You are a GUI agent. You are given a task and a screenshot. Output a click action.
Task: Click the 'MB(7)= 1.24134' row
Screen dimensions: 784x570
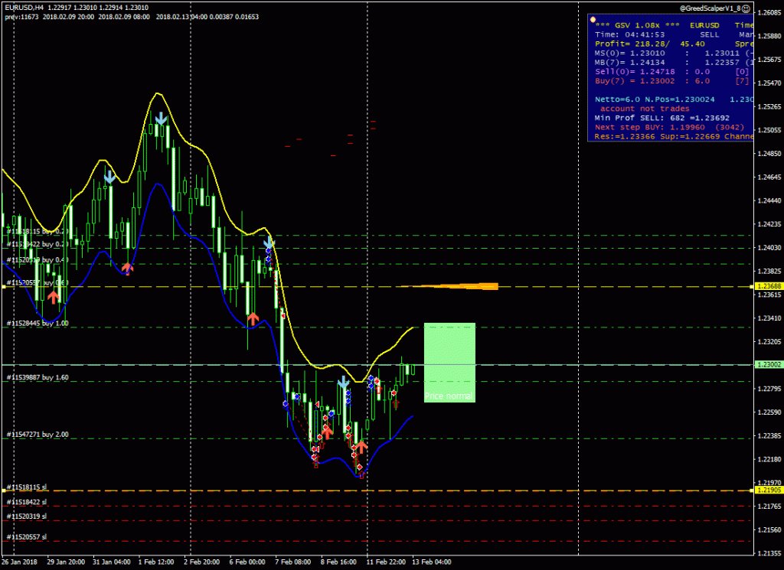674,63
